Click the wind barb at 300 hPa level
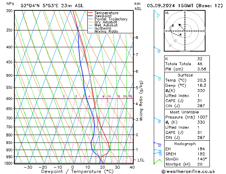This screenshot has height=174, width=226. point(157,14)
